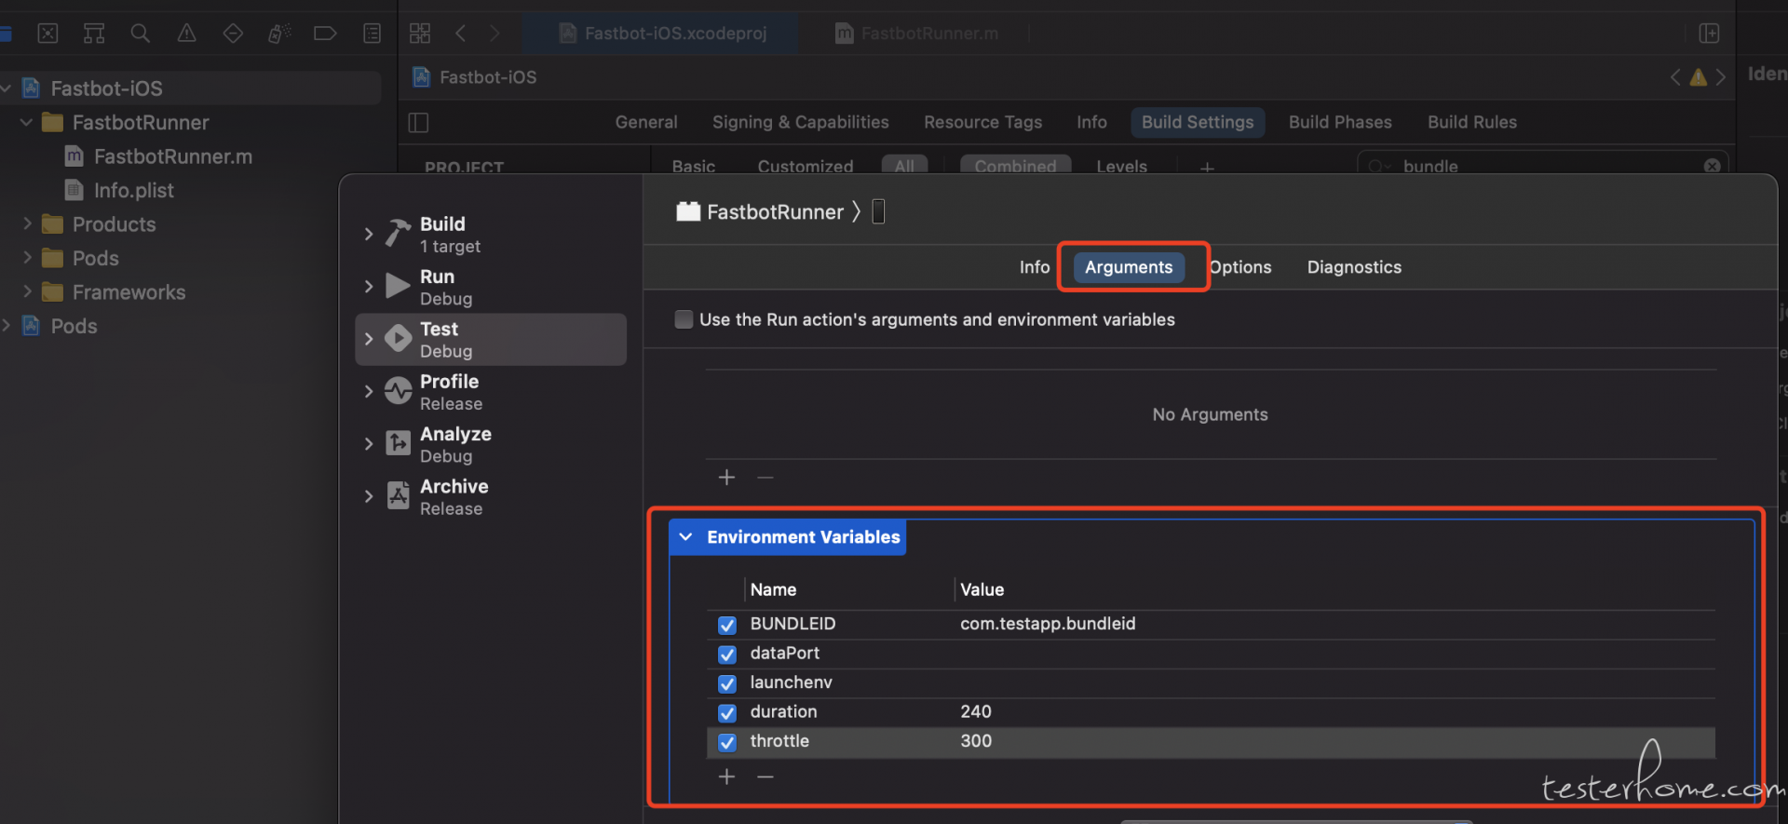Viewport: 1788px width, 824px height.
Task: Switch to scheme Info tab
Action: point(1034,267)
